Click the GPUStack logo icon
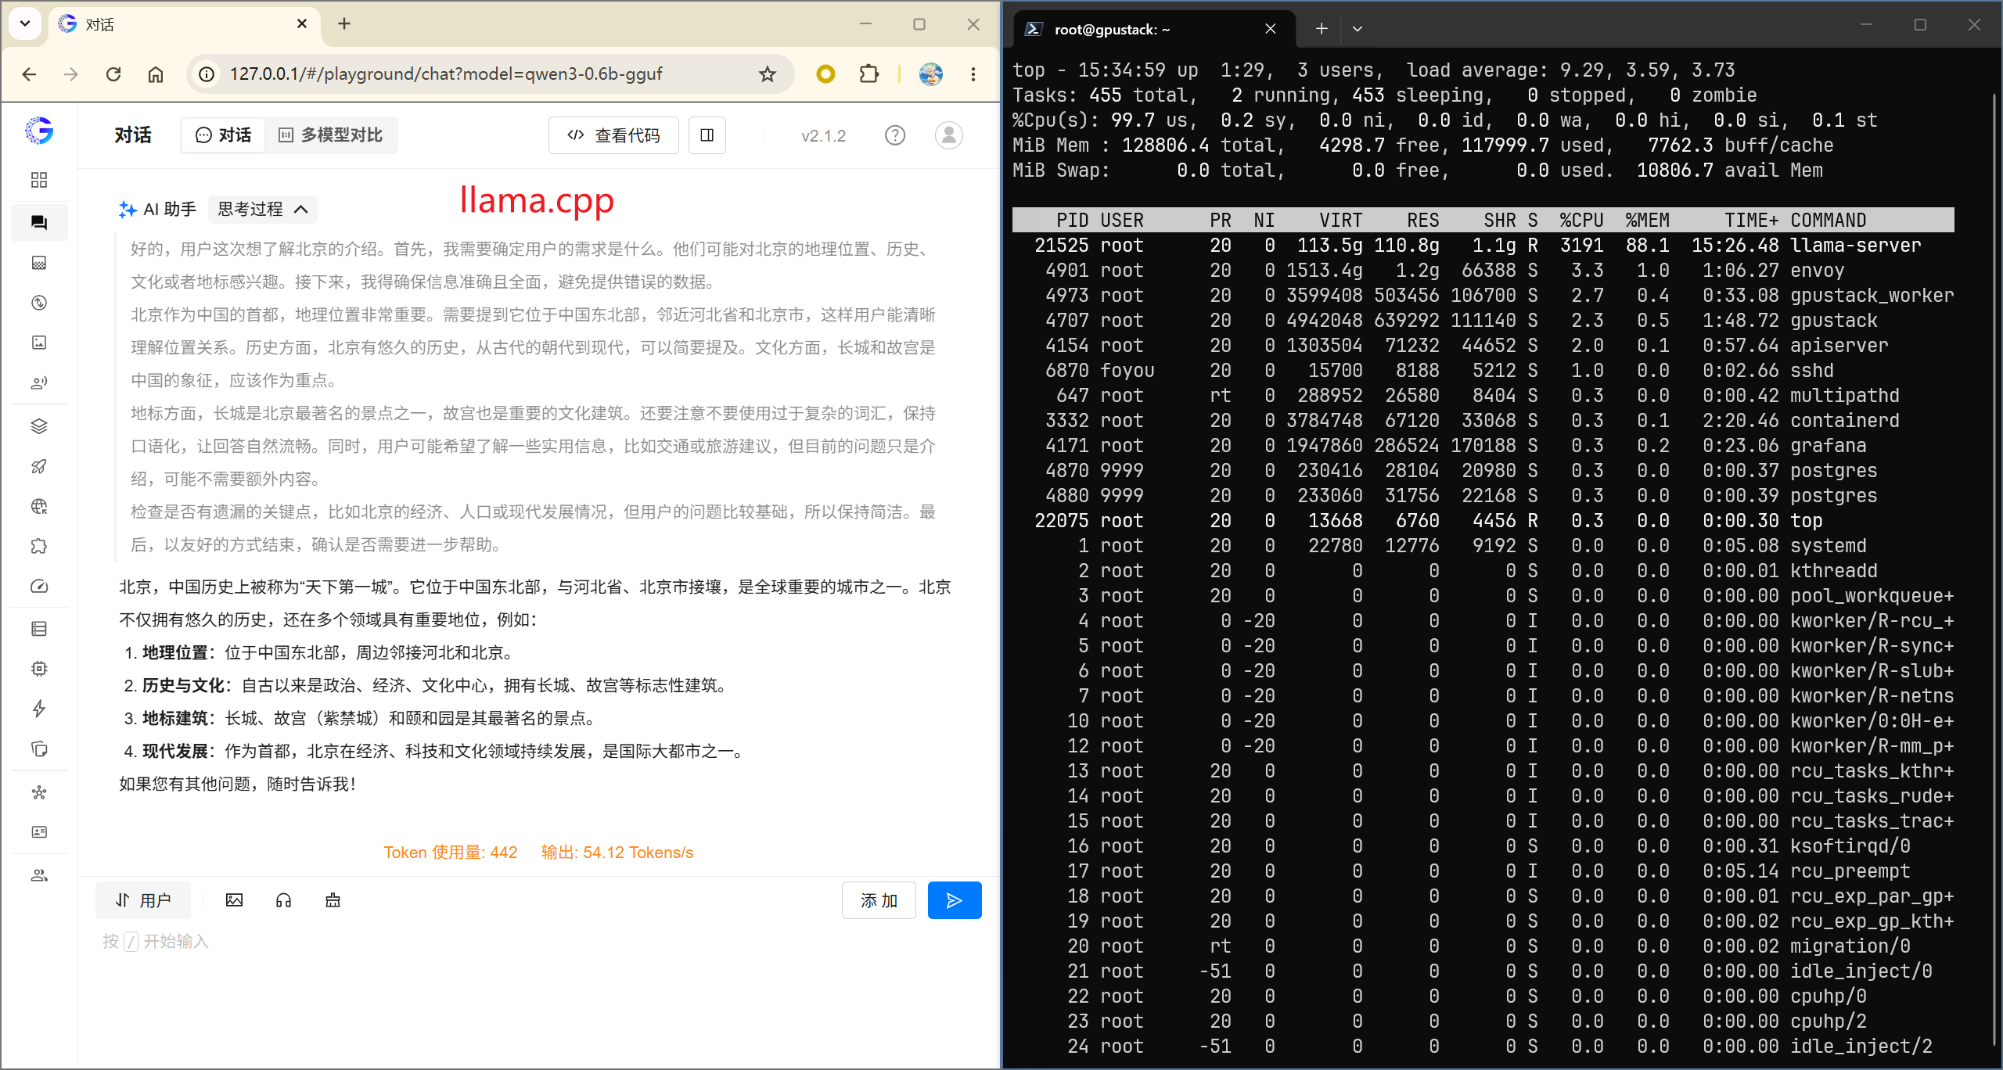 pyautogui.click(x=39, y=131)
